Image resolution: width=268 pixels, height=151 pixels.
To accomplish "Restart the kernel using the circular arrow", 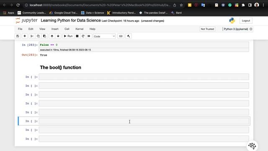I will (83, 36).
